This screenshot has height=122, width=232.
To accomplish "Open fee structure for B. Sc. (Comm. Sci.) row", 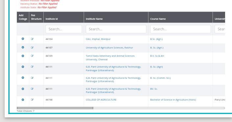I will (x=32, y=78).
